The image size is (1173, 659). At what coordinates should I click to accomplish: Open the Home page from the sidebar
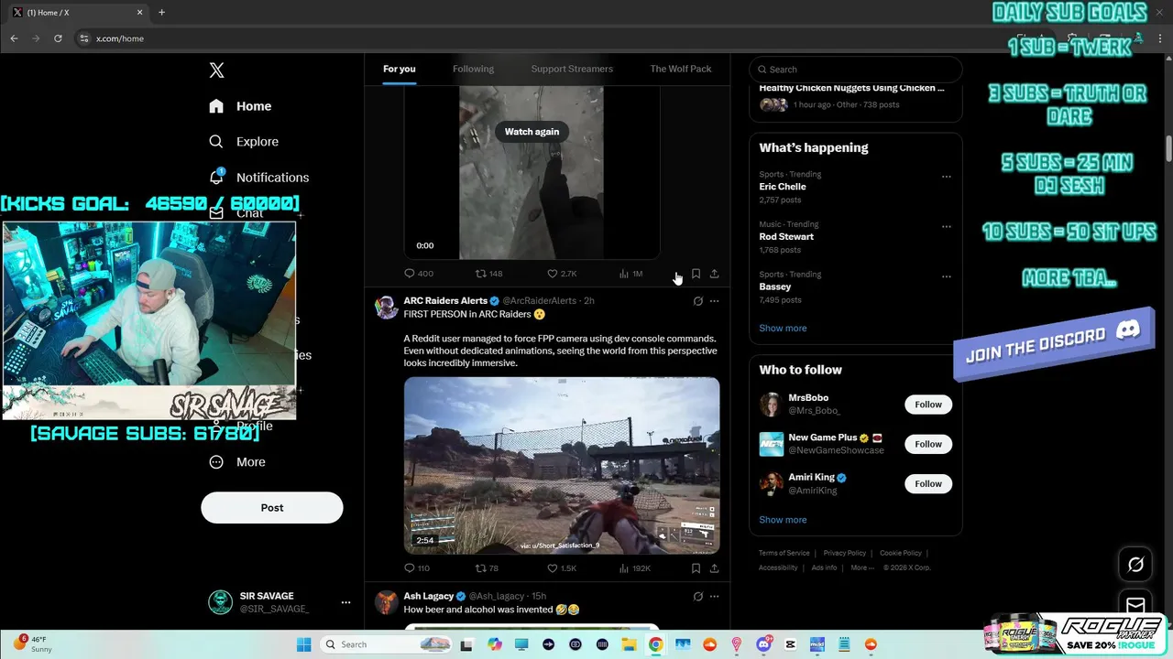(240, 106)
